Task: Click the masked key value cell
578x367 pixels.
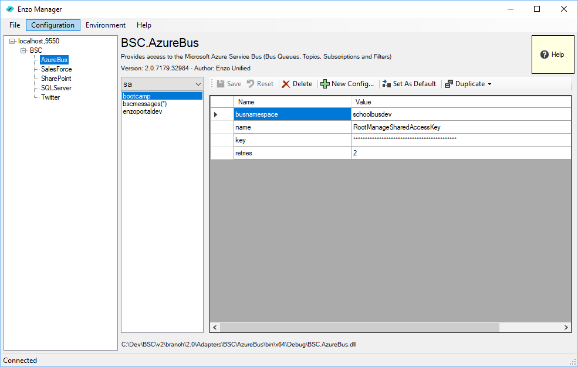Action: tap(461, 140)
